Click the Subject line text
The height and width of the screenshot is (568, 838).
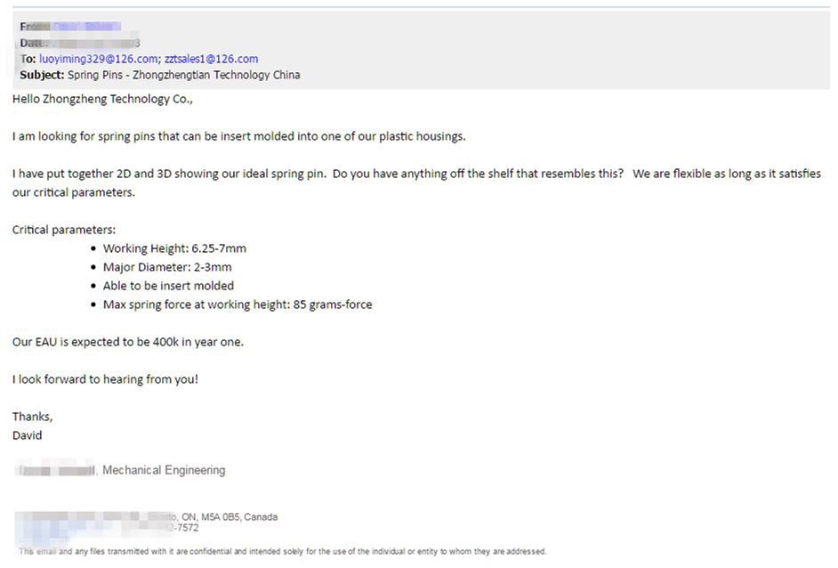(183, 75)
